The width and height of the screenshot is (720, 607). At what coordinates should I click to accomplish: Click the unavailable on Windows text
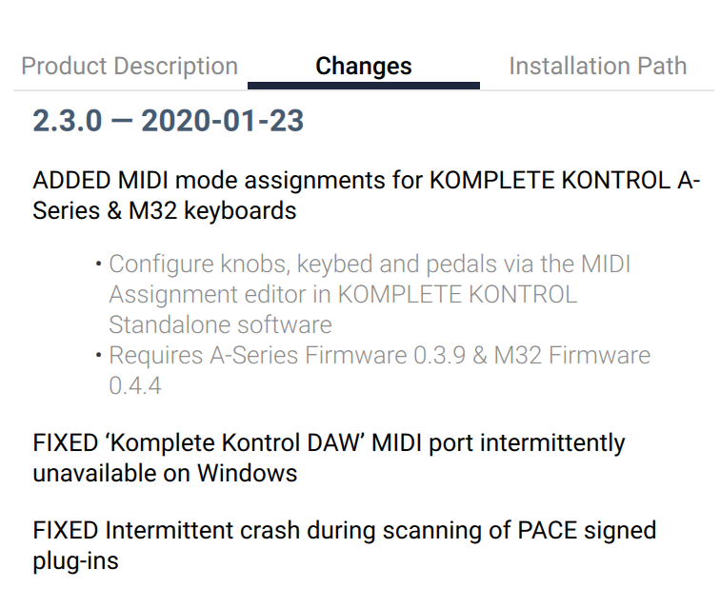point(166,473)
